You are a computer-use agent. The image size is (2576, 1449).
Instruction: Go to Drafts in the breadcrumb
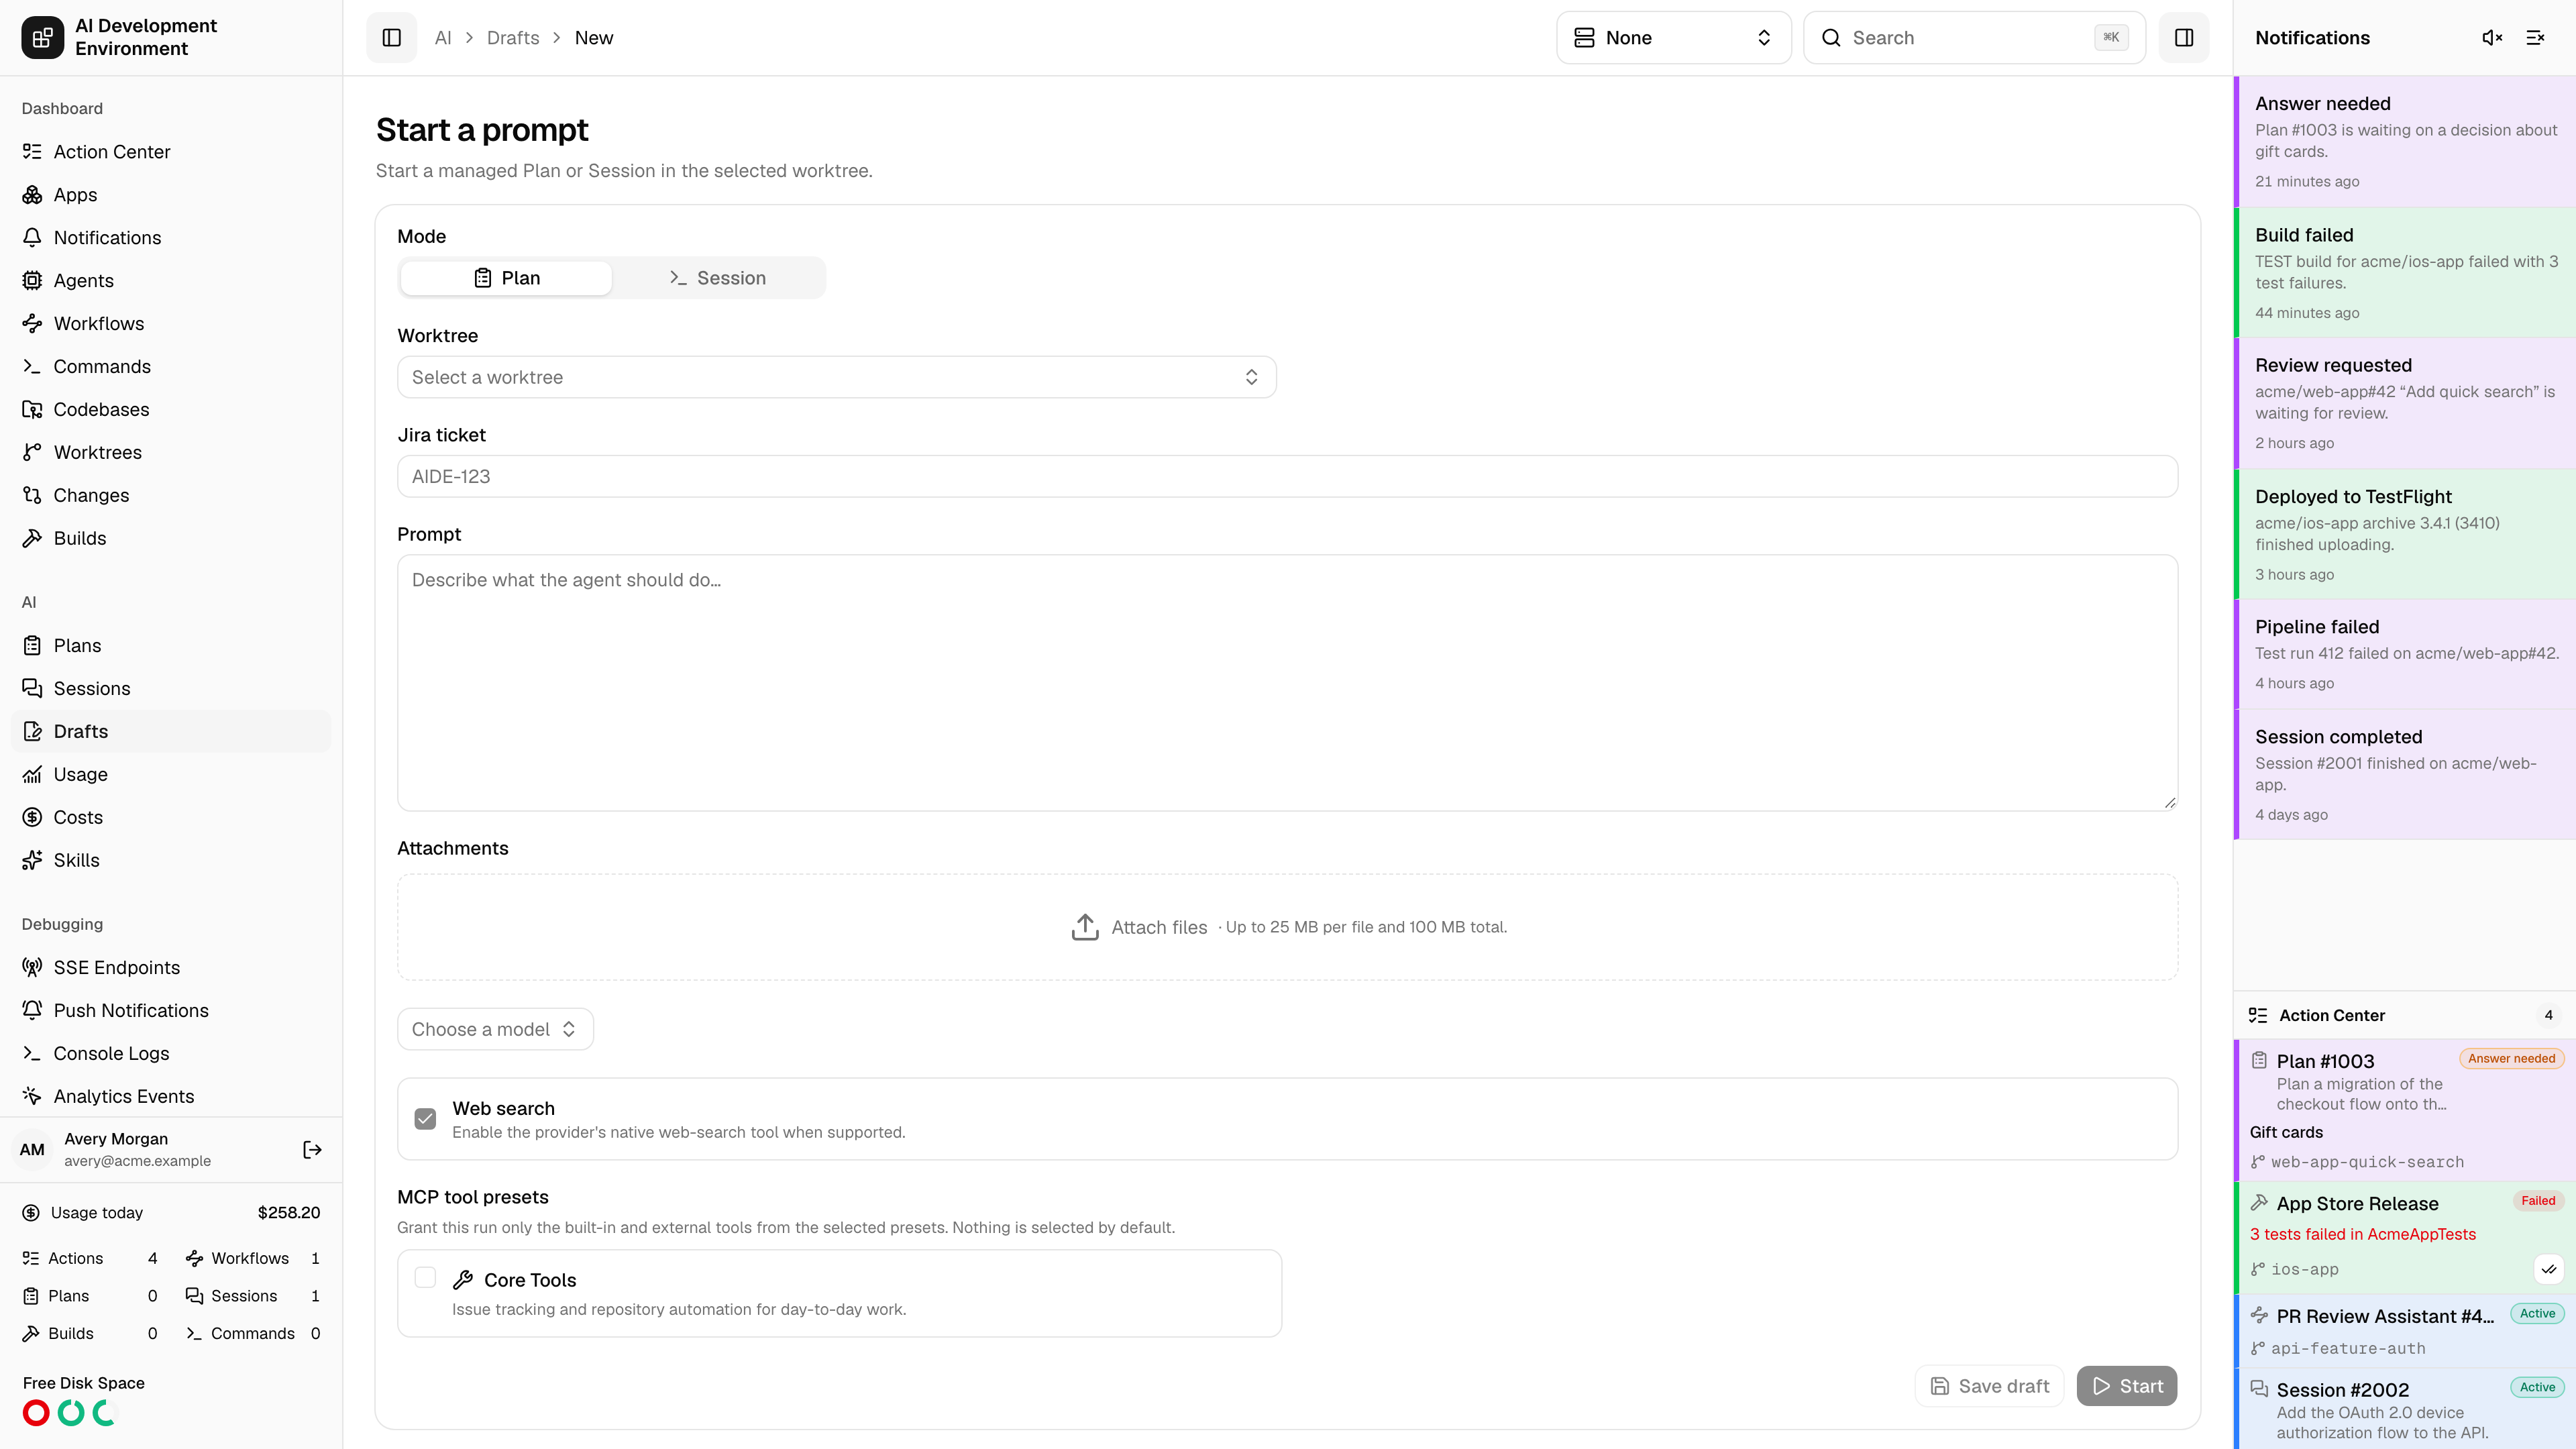(x=513, y=38)
